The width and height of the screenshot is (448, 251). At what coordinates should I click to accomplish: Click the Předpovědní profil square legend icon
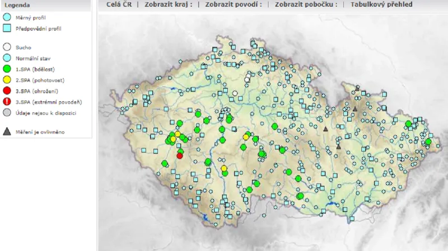[7, 28]
